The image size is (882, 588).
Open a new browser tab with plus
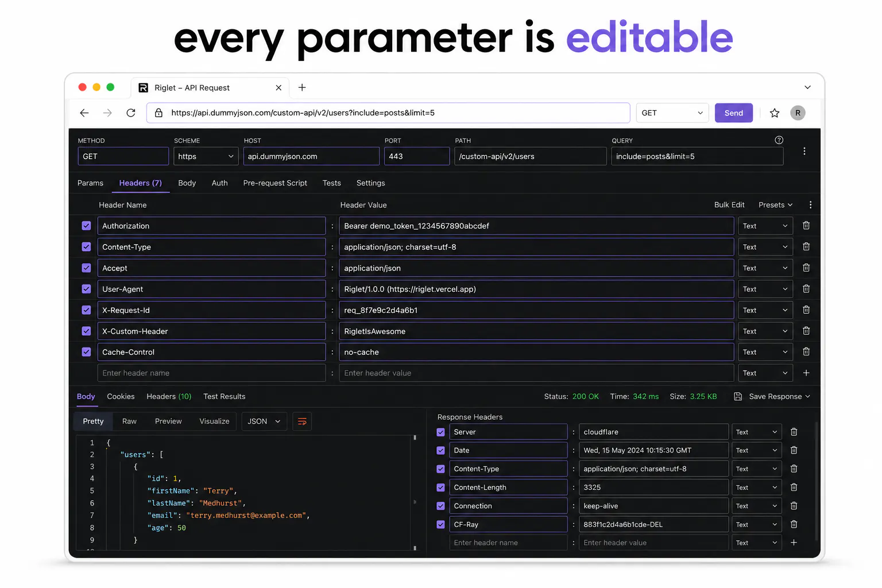pyautogui.click(x=302, y=87)
